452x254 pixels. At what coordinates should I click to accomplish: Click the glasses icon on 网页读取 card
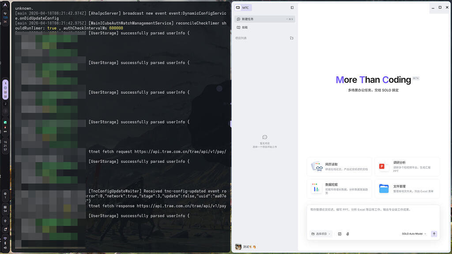317,167
